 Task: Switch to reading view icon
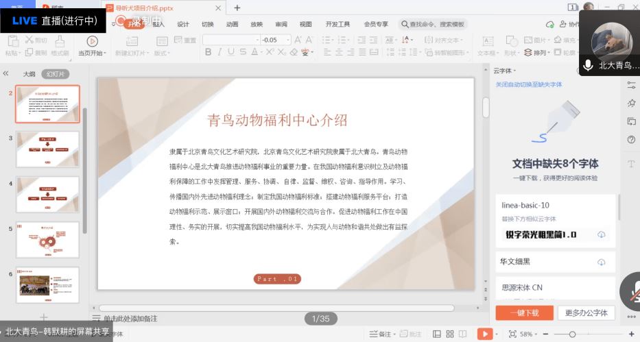(463, 334)
